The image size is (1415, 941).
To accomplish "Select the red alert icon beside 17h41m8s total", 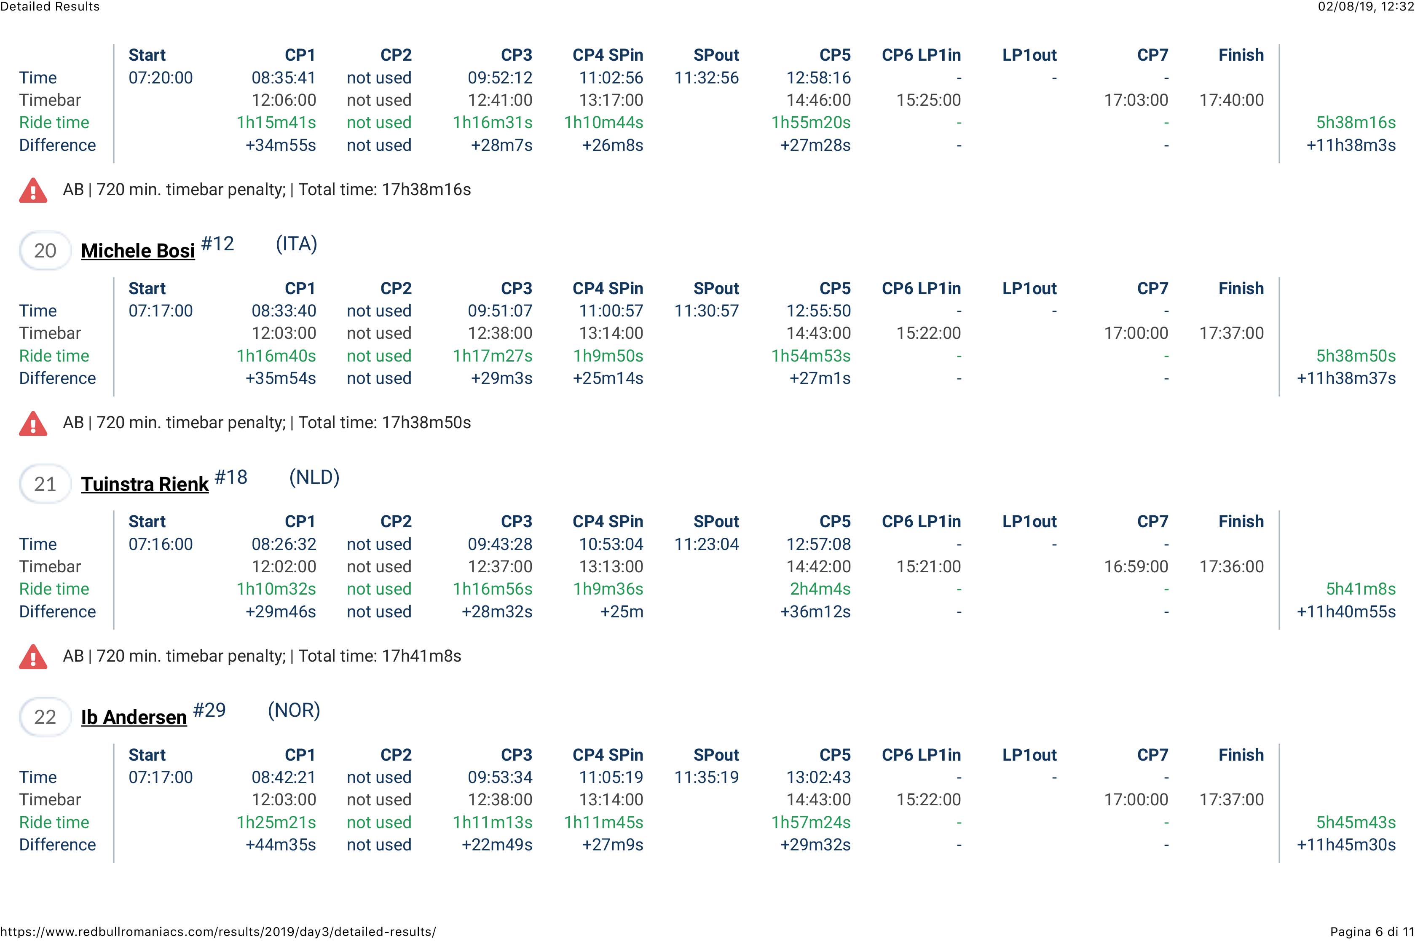I will [x=33, y=657].
